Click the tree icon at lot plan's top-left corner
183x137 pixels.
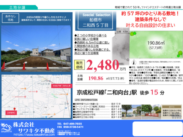(x=133, y=34)
